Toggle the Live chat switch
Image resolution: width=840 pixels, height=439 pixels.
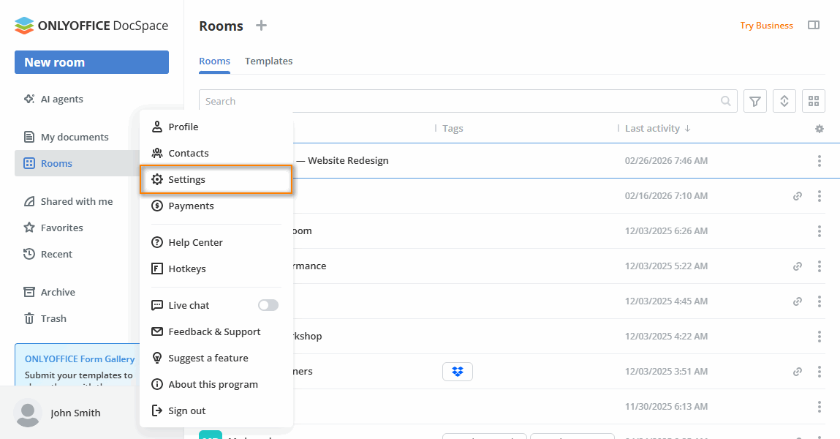(268, 305)
